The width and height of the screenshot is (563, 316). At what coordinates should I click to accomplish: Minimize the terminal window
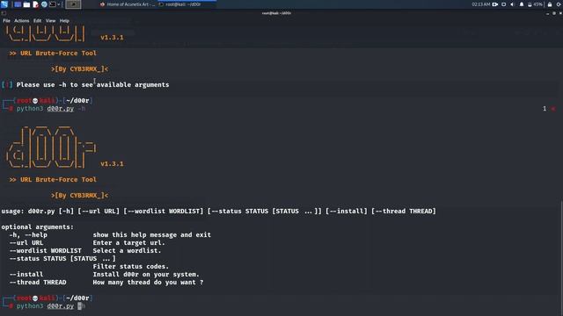click(547, 13)
